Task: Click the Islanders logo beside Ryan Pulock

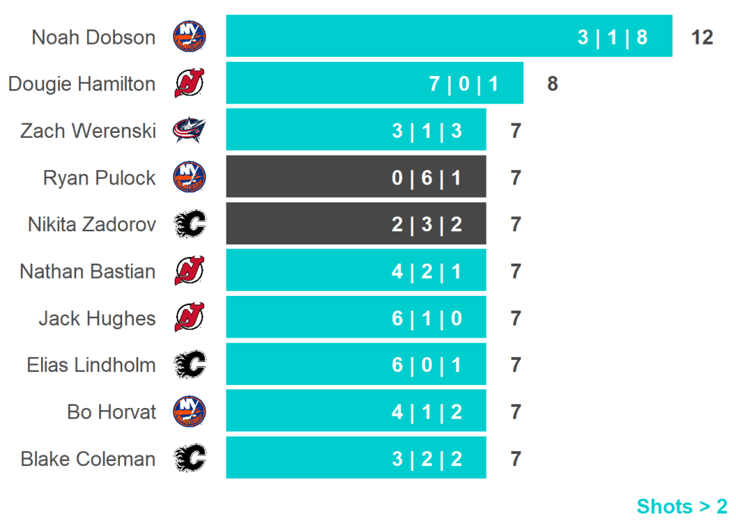Action: tap(190, 177)
